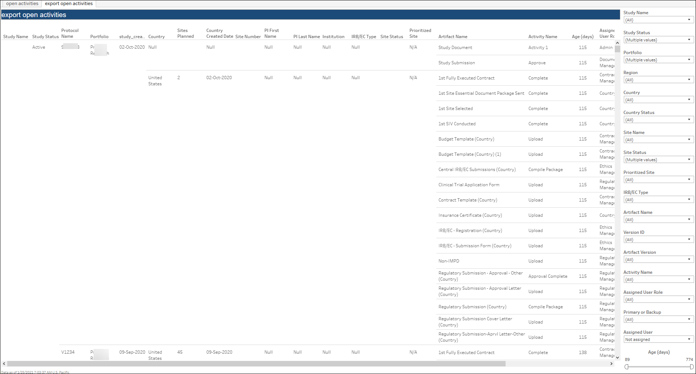Click the Age (days) slider right handle

(x=692, y=367)
